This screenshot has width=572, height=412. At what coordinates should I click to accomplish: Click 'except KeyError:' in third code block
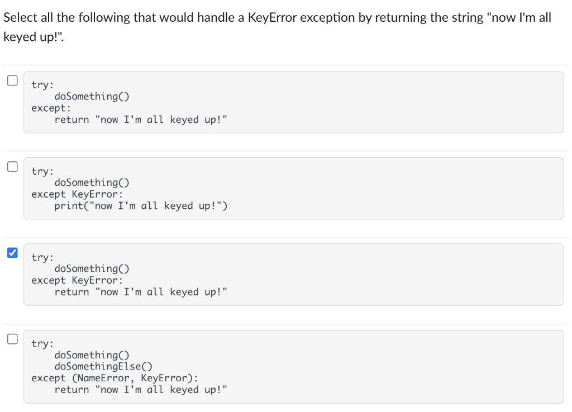[77, 280]
